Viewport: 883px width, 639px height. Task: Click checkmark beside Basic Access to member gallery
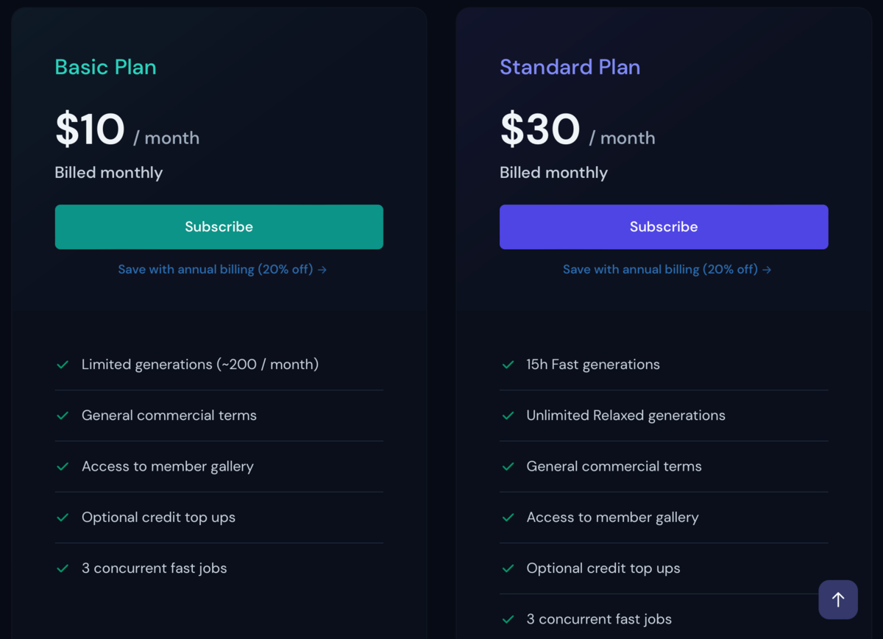coord(63,466)
